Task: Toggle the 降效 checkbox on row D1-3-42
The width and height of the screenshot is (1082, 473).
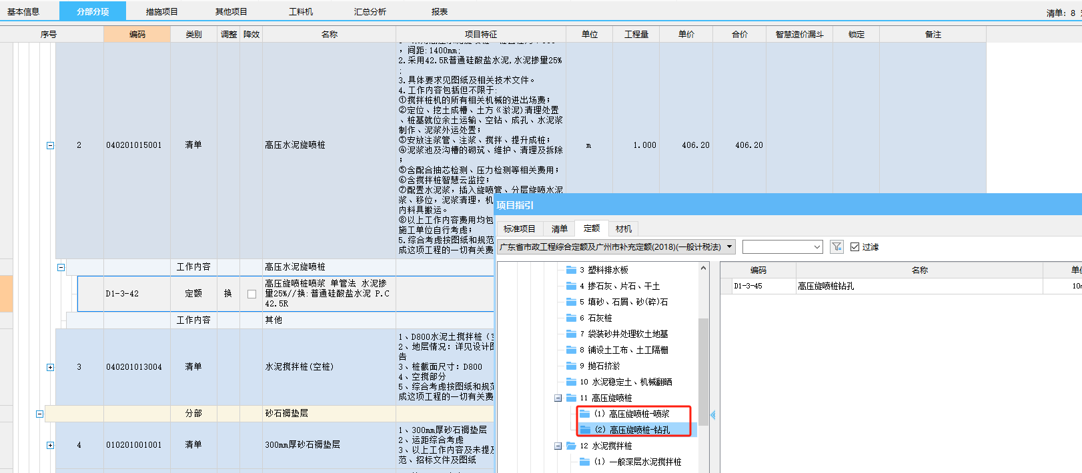Action: [251, 294]
